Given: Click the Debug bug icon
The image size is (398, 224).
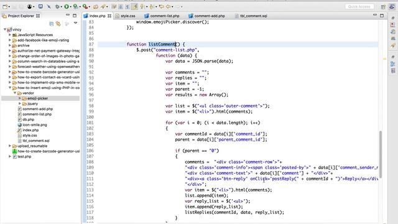Looking at the screenshot, I should [x=58, y=7].
